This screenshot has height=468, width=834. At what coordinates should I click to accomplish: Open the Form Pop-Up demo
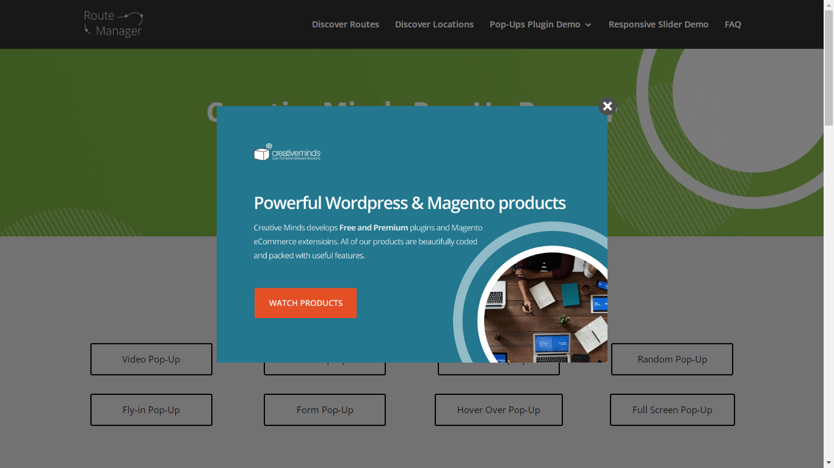(325, 409)
